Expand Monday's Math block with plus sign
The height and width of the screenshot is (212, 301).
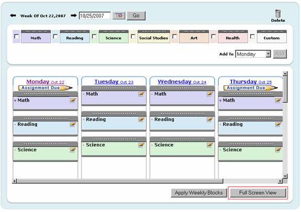15,101
